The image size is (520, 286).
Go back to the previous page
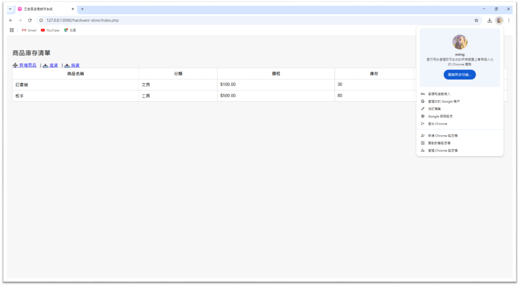(11, 20)
